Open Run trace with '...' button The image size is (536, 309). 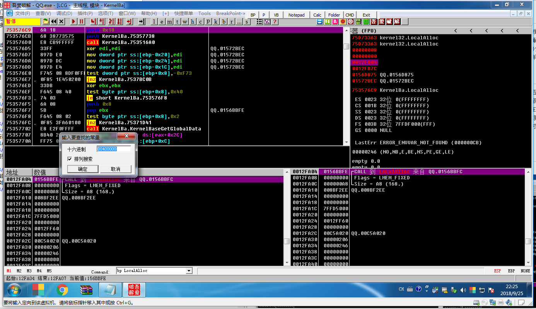[x=239, y=22]
